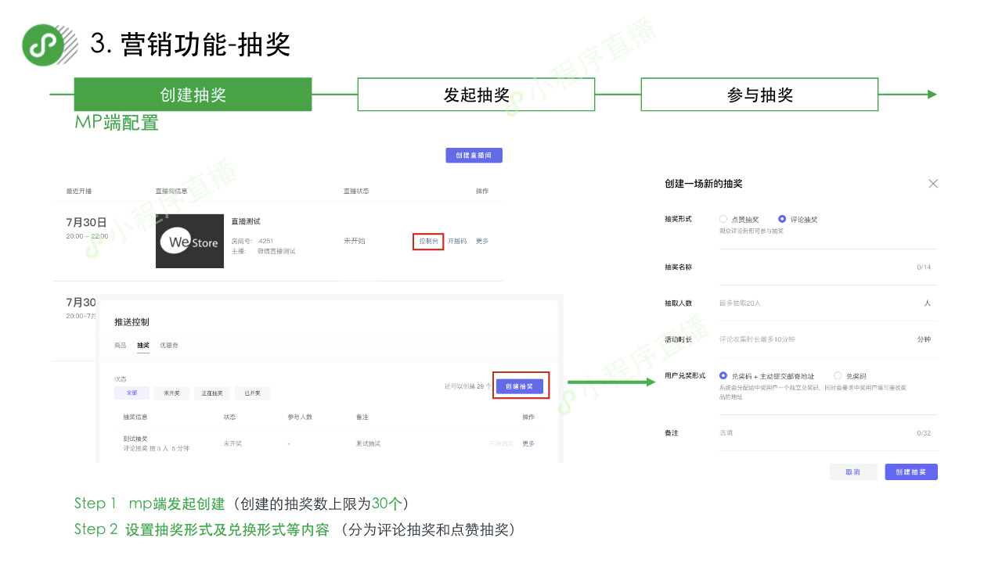Focus the 抽取人数 input field
Screen dimensions: 1002x563
(814, 303)
